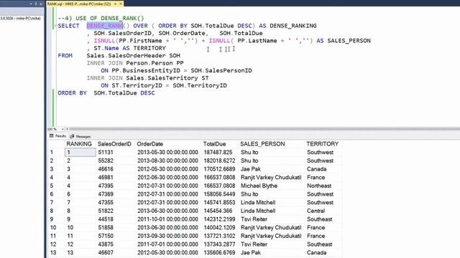Click TotalDue value 187487.825
Image resolution: width=460 pixels, height=258 pixels.
[217, 153]
